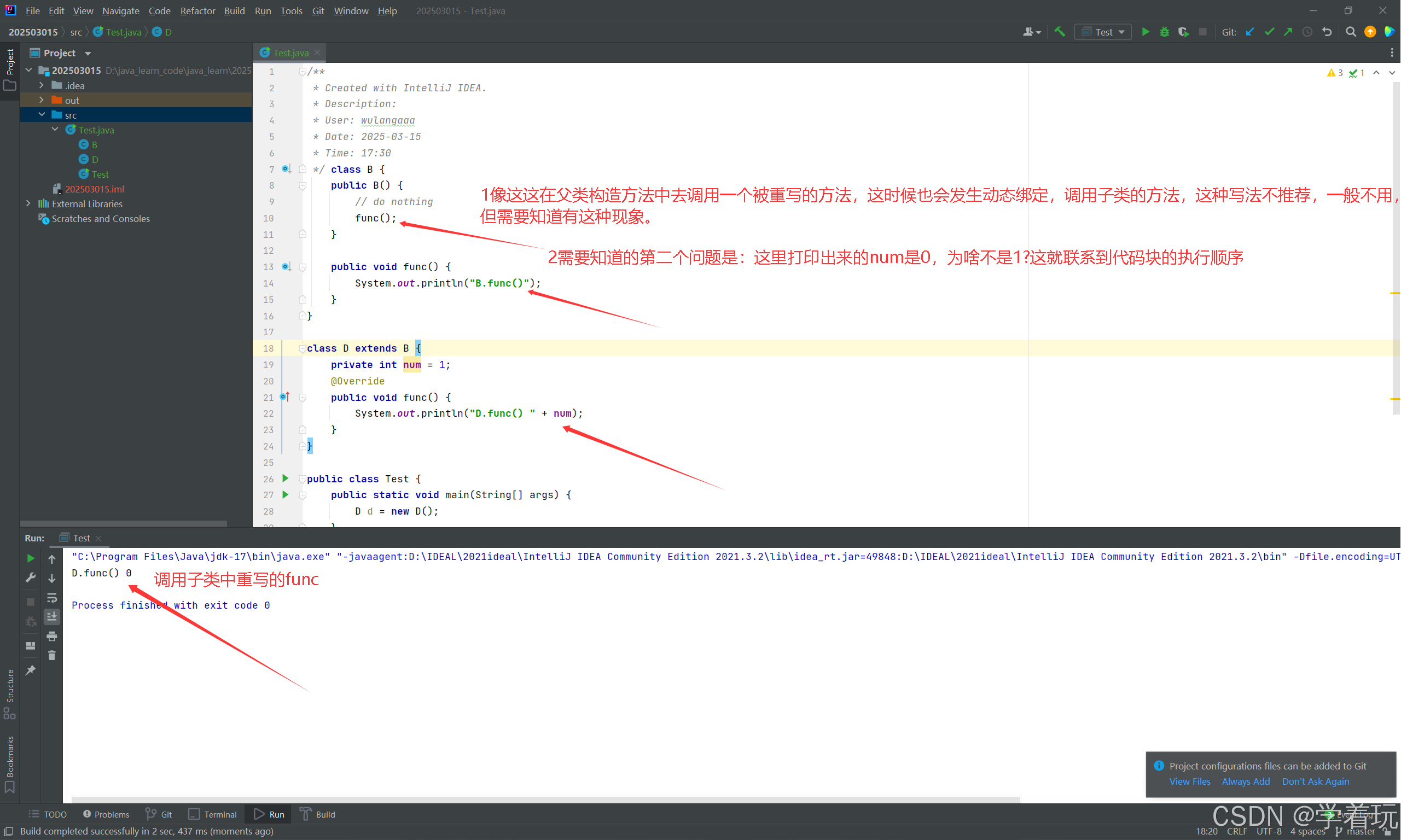
Task: Click the Build project hammer icon
Action: tap(1060, 32)
